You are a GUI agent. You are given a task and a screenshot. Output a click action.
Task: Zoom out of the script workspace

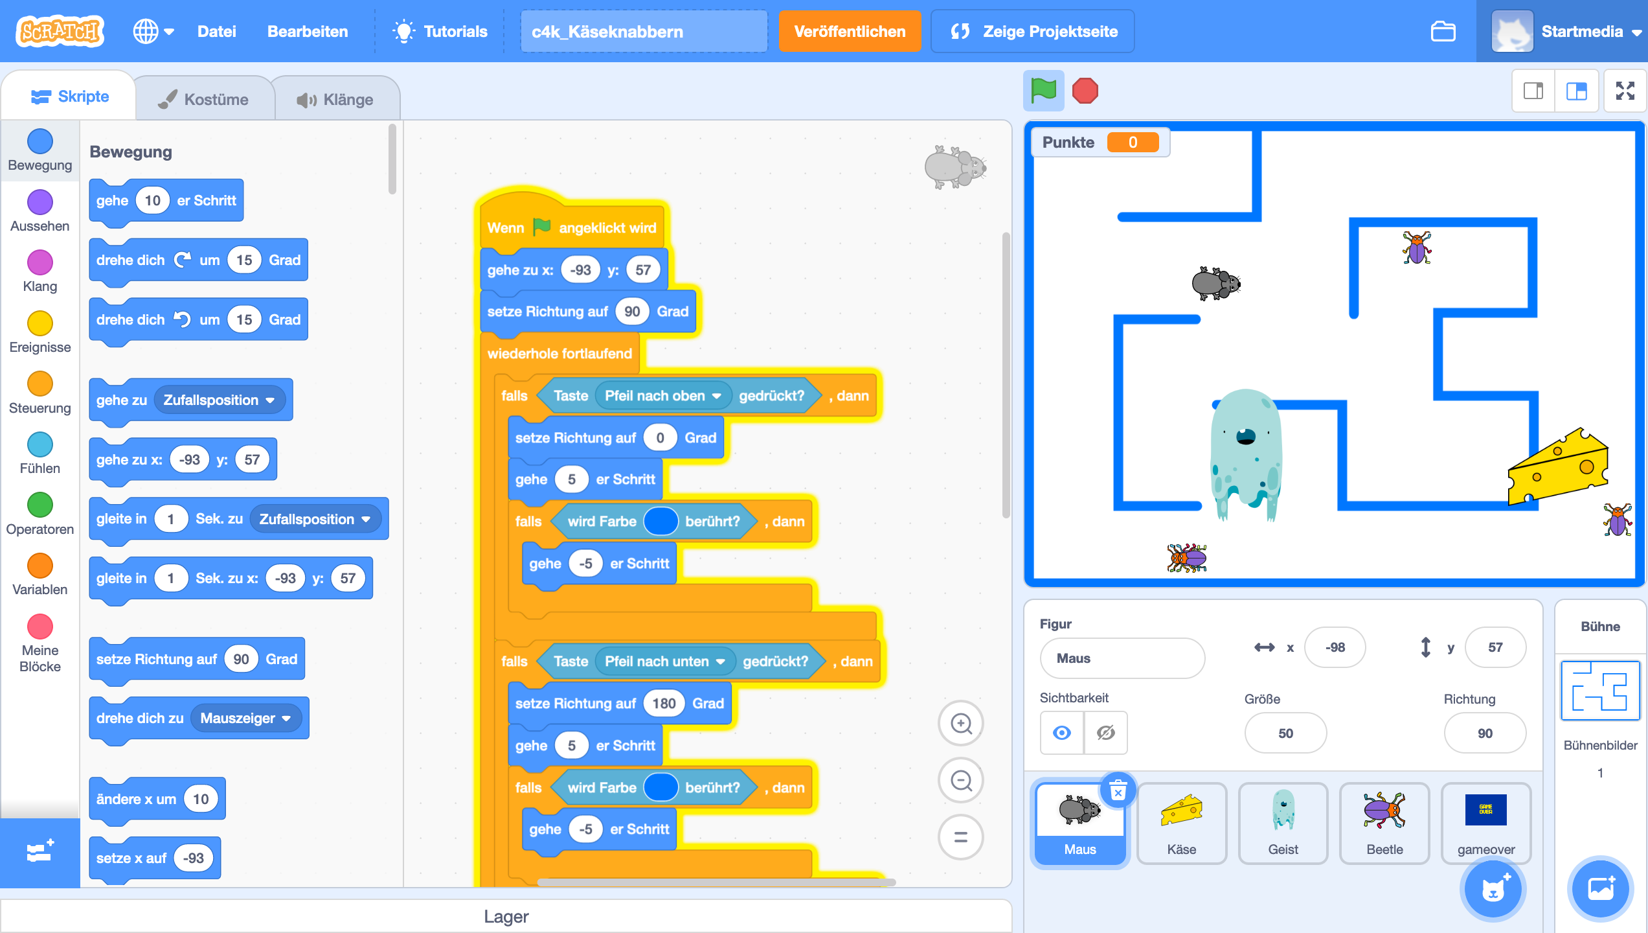tap(961, 781)
